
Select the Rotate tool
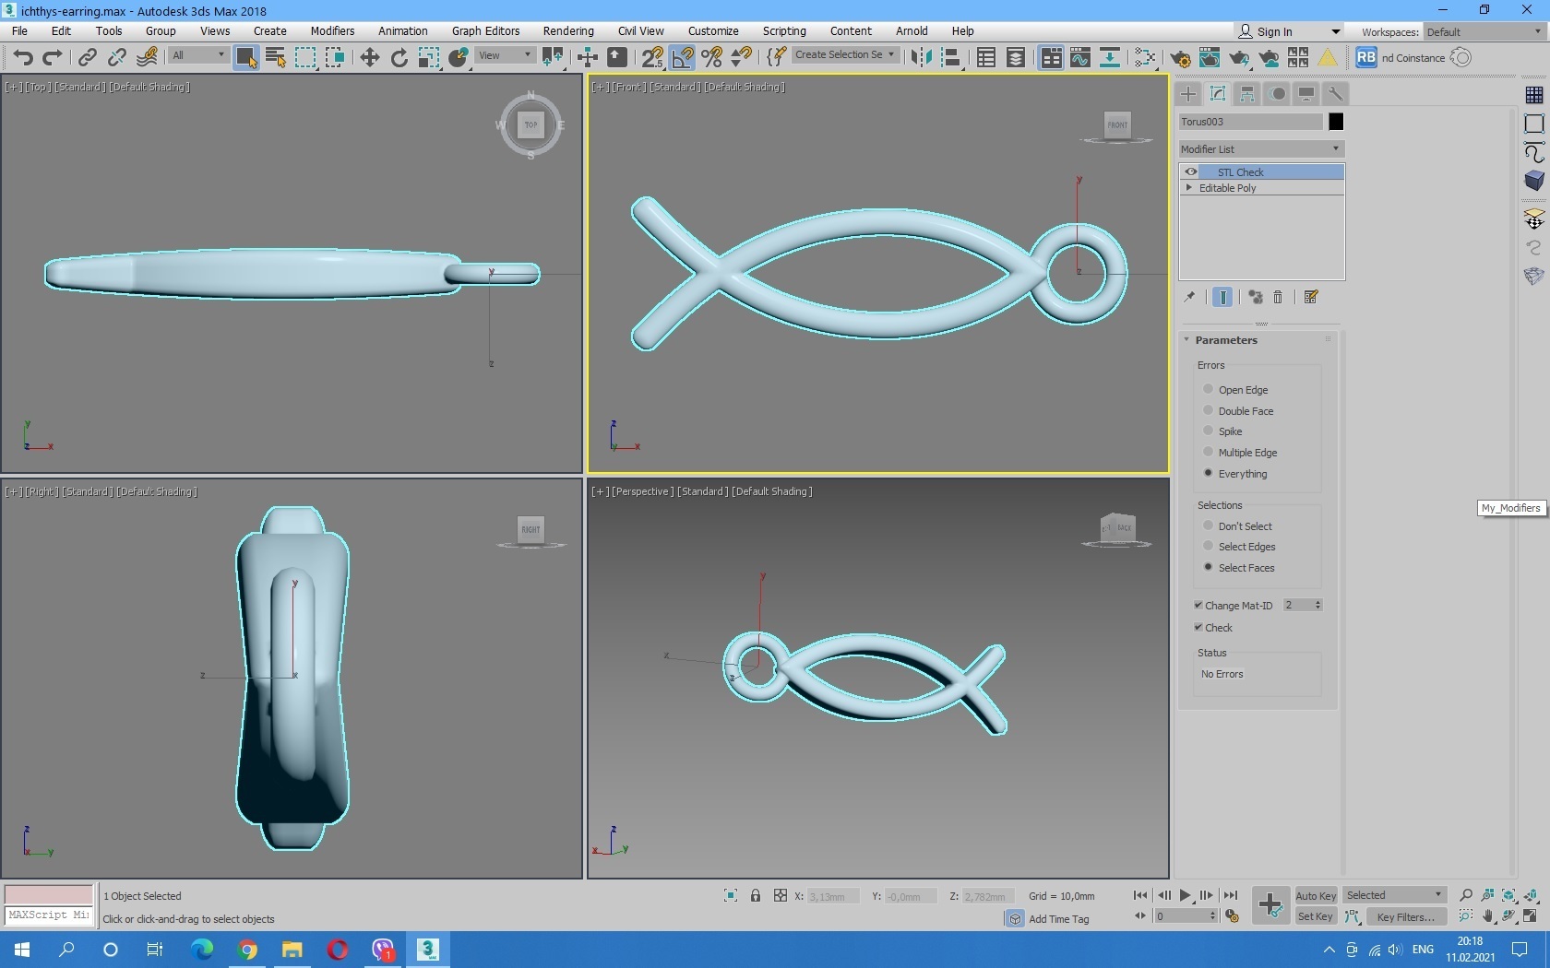pos(399,58)
